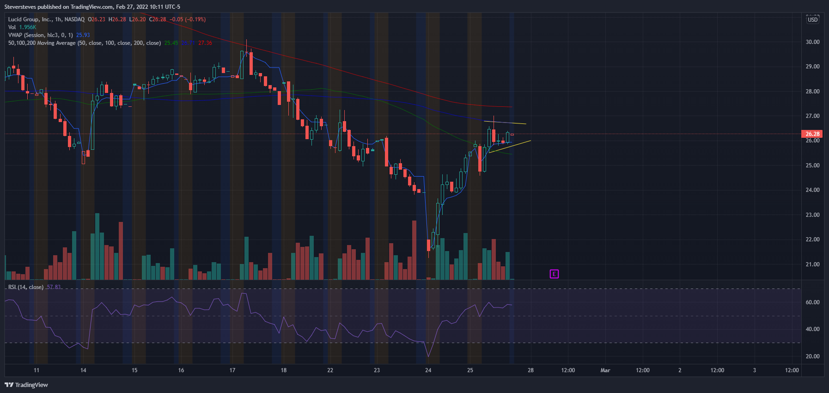
Task: Click the date 22 on time axis
Action: pos(330,370)
